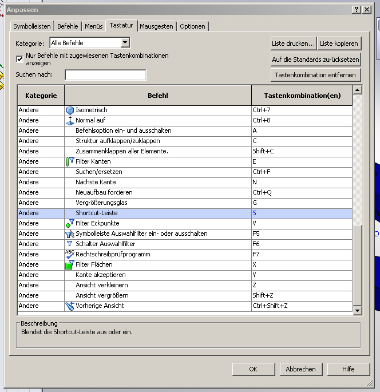Click the Befehl column header
This screenshot has height=392, width=380.
[x=158, y=96]
